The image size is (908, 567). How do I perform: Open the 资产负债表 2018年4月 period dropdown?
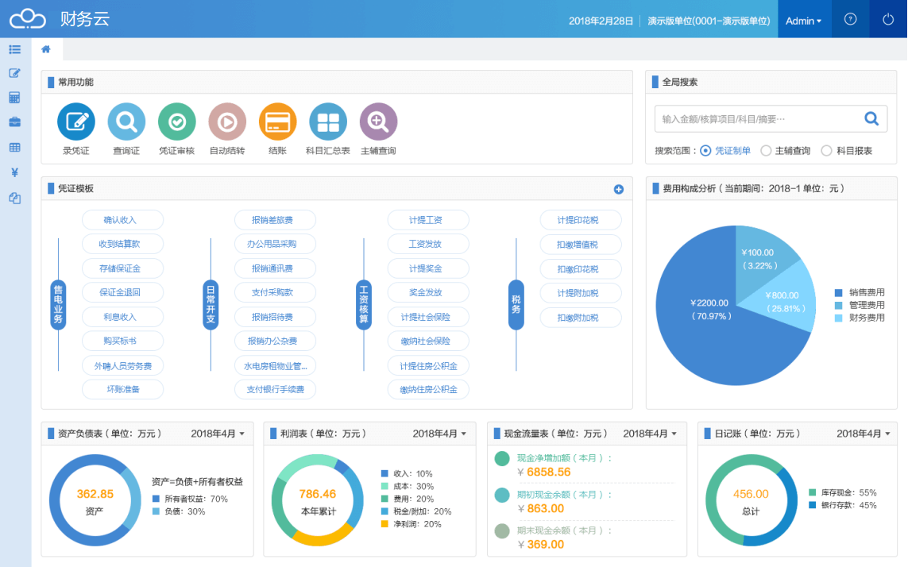(218, 434)
